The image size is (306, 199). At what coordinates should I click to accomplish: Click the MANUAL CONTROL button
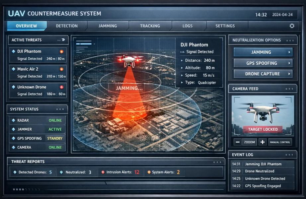click(280, 142)
